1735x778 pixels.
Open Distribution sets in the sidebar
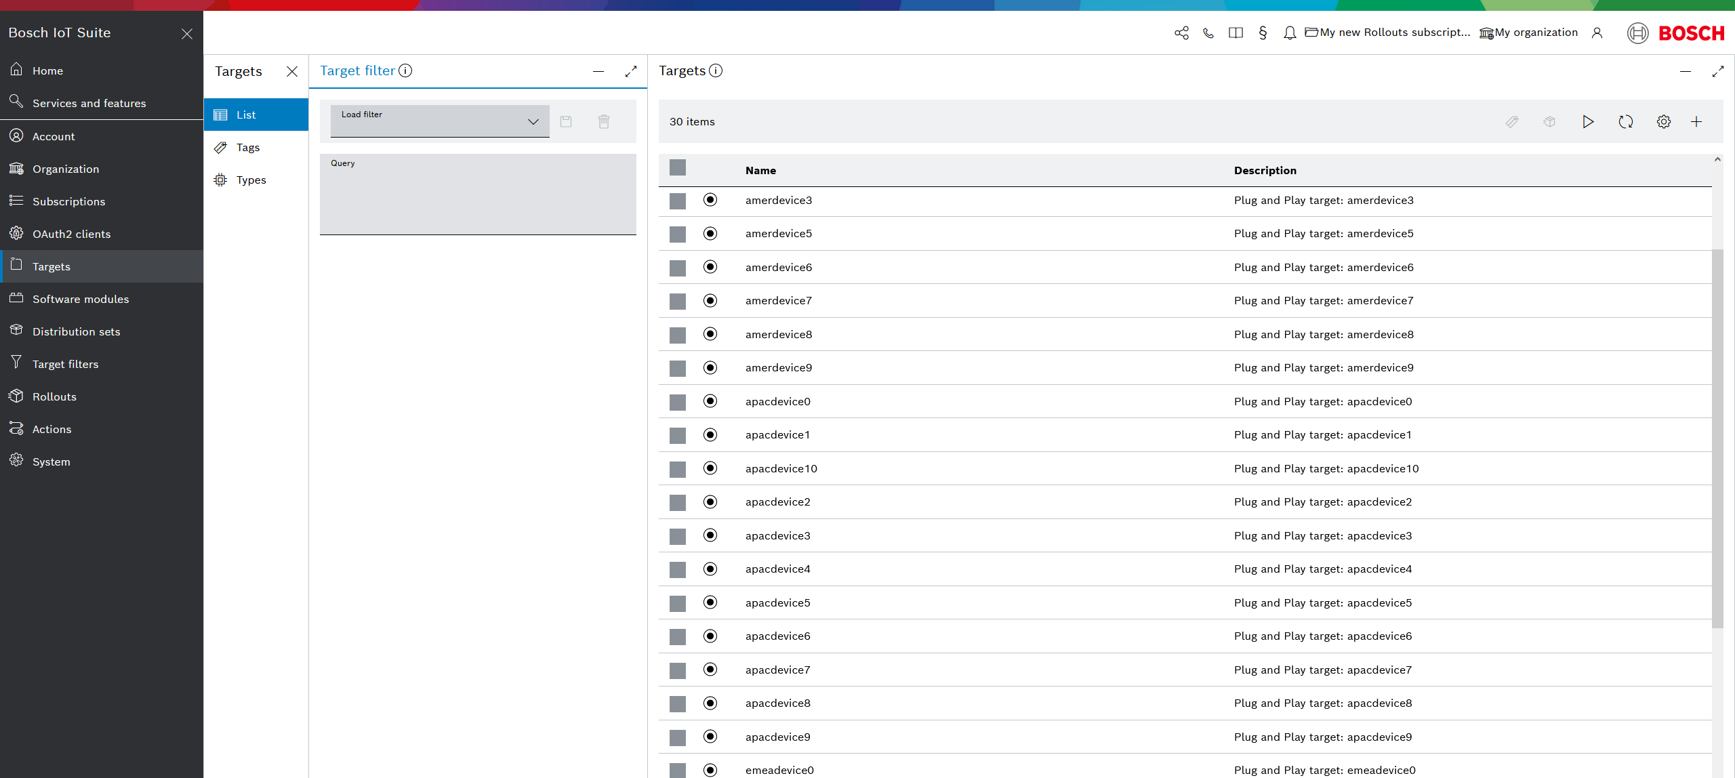(x=76, y=331)
